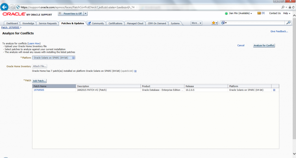Click the Cancel link
Image resolution: width=296 pixels, height=158 pixels.
[x=241, y=45]
